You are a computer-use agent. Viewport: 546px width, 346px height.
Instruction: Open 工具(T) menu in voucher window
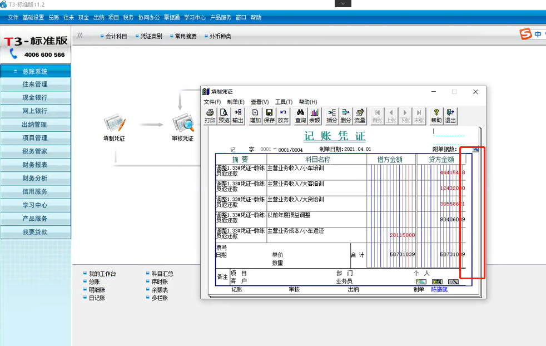point(284,102)
